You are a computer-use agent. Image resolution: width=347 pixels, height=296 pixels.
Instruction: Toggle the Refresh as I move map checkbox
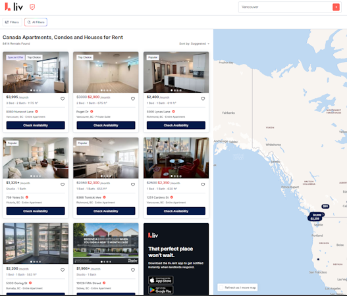221,287
